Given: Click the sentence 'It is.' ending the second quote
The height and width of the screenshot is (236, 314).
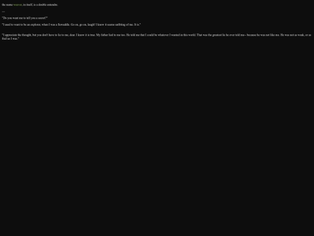Looking at the screenshot, I should (137, 24).
